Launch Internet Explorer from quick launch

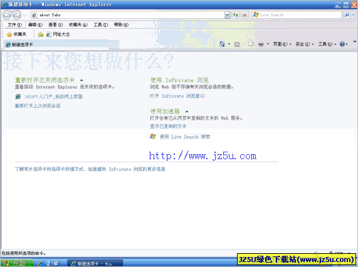click(x=41, y=263)
